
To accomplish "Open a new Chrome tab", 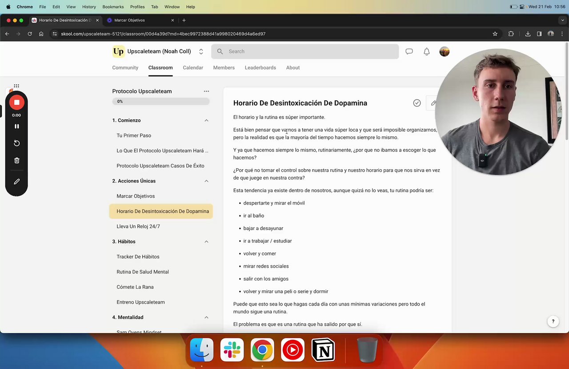I will 184,20.
